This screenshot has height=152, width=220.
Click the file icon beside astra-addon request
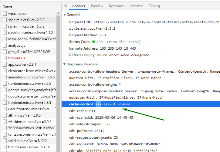5,39
